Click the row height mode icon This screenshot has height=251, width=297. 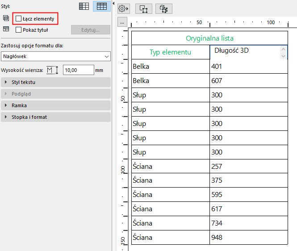pos(52,70)
